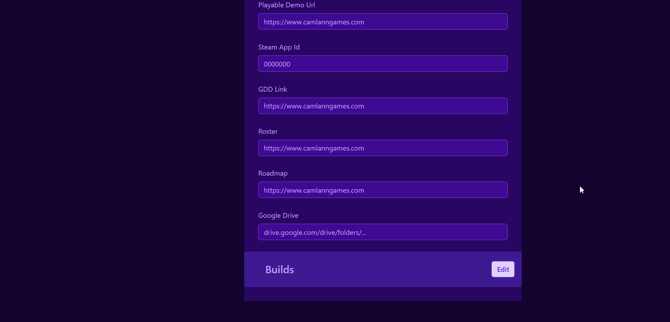Focus the Roster URL input
Viewport: 670px width, 322px height.
coord(382,148)
